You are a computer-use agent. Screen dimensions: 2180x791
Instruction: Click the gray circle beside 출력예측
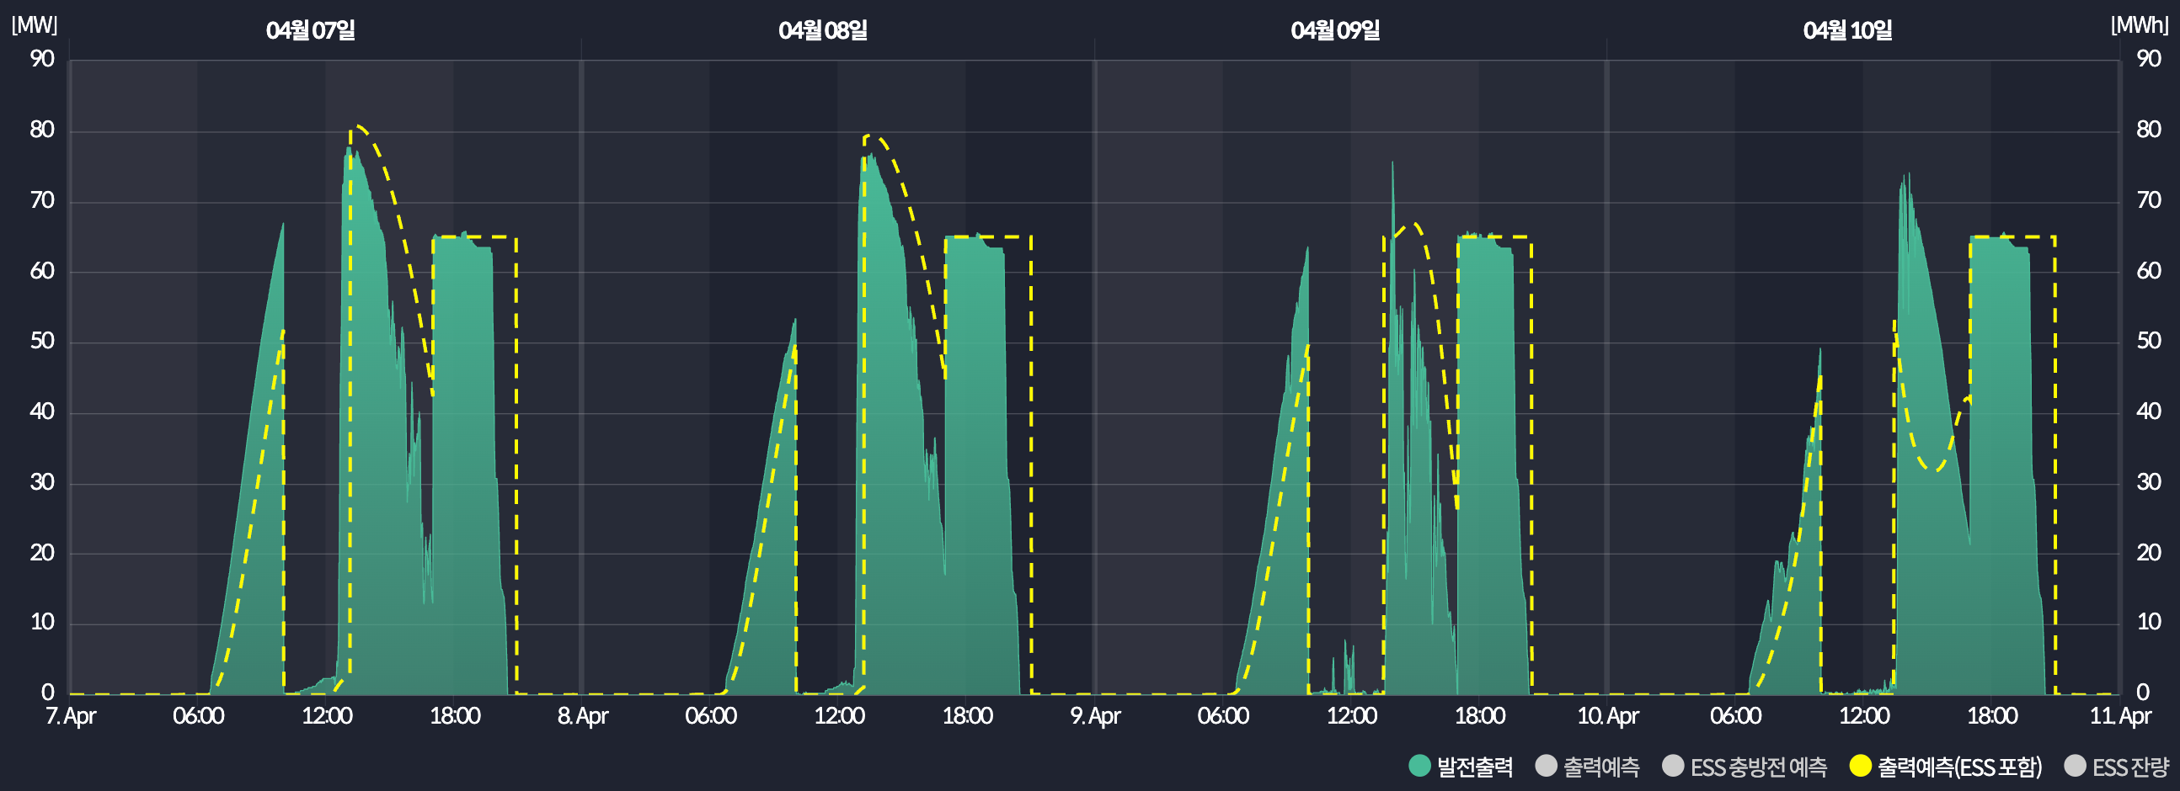pos(1546,766)
